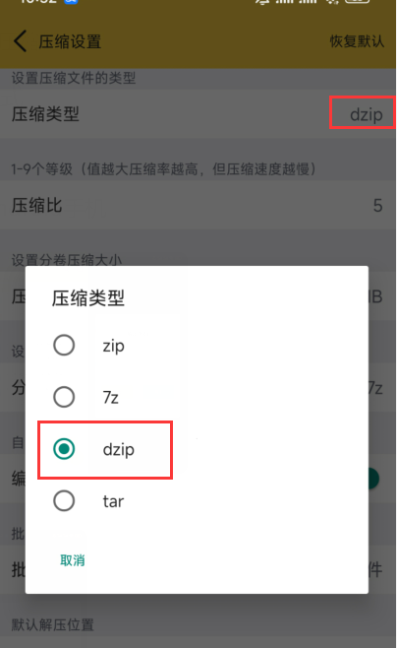Tap the 取消 cancel button
The width and height of the screenshot is (397, 648).
click(x=73, y=560)
